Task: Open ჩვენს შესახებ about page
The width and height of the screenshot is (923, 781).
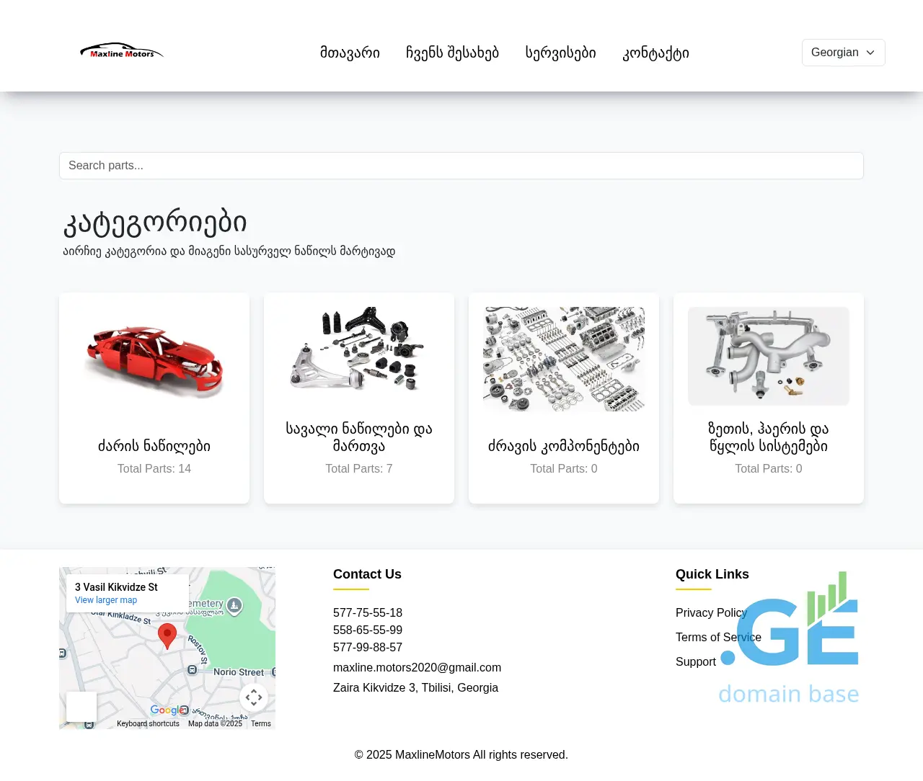Action: [452, 53]
